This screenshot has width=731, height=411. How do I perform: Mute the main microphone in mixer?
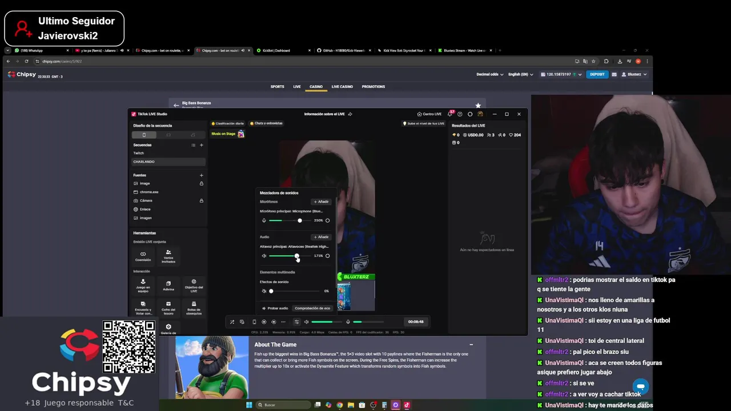point(264,220)
